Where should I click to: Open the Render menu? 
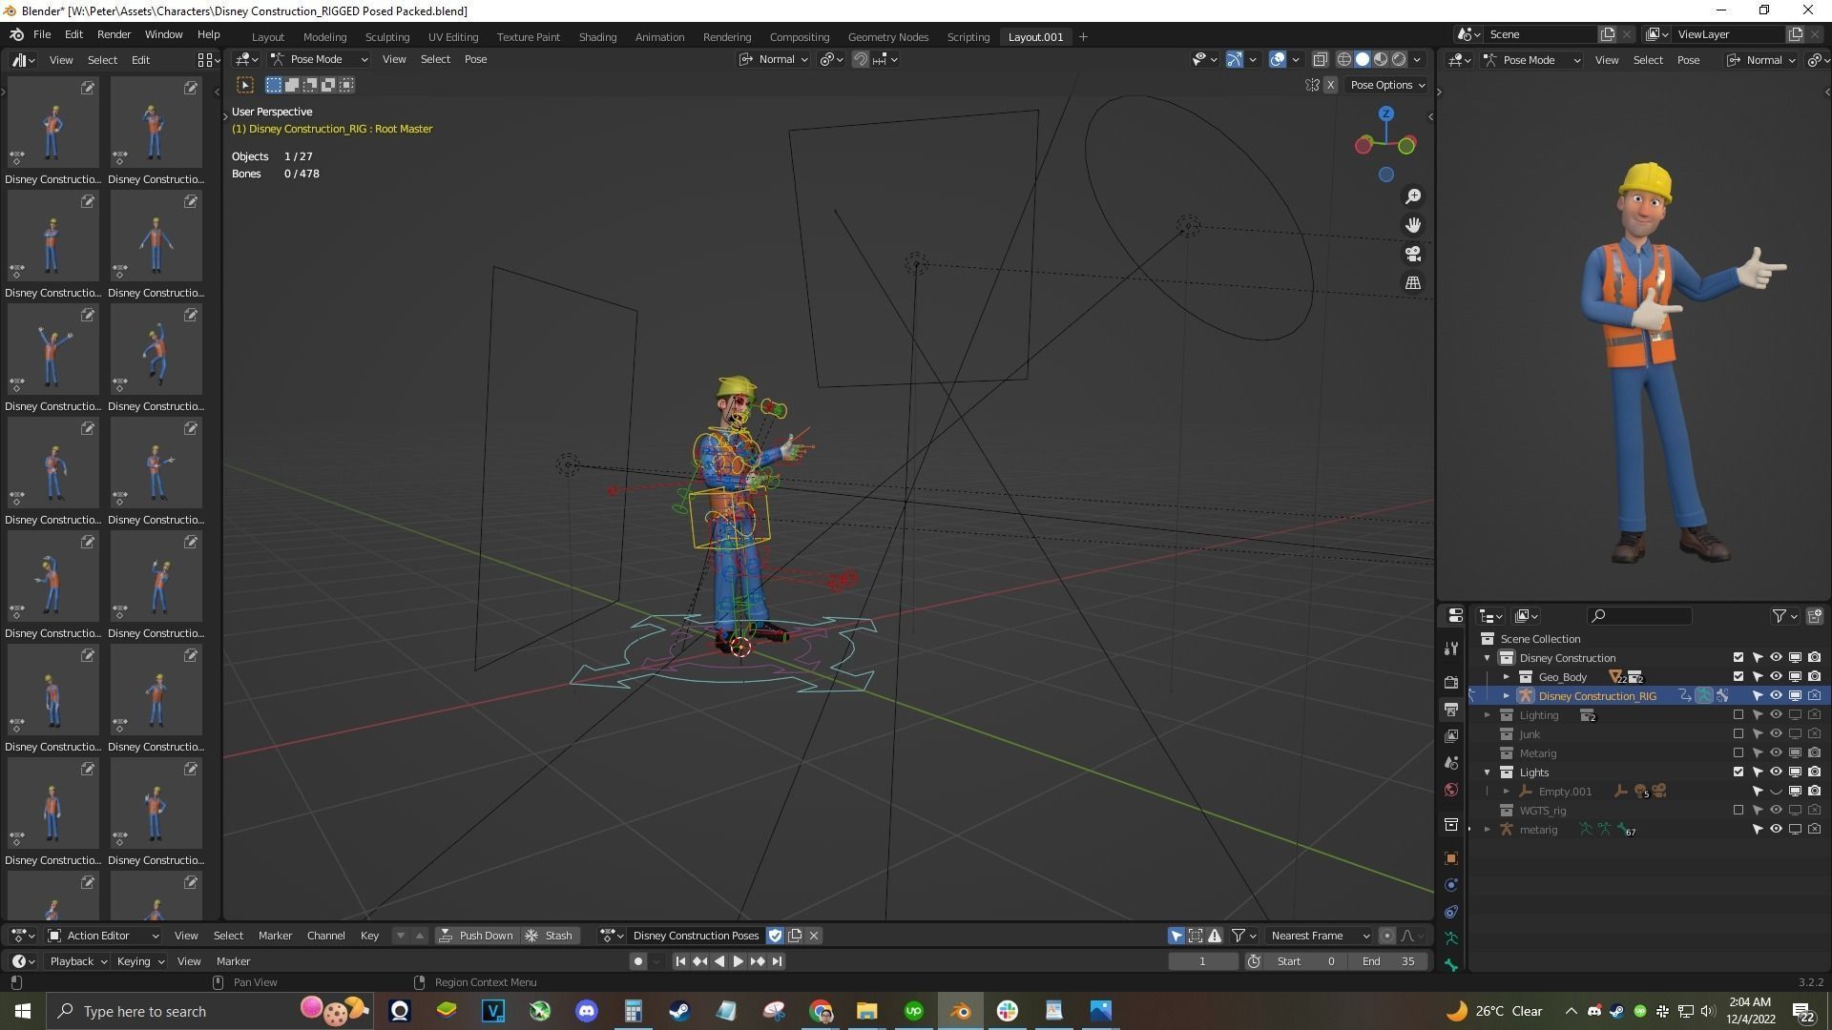[x=114, y=34]
